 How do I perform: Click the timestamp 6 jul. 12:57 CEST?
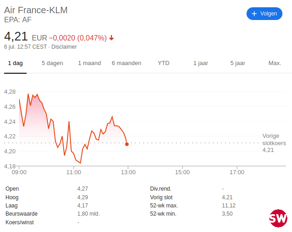click(25, 47)
